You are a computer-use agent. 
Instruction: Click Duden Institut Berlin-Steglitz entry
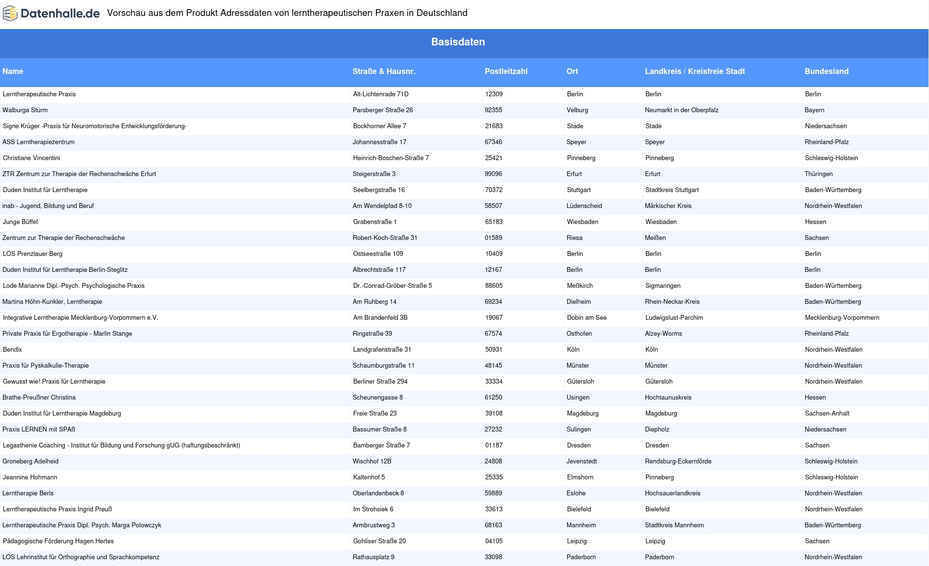click(65, 270)
